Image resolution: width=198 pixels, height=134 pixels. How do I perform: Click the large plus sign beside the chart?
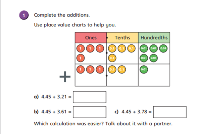point(65,77)
